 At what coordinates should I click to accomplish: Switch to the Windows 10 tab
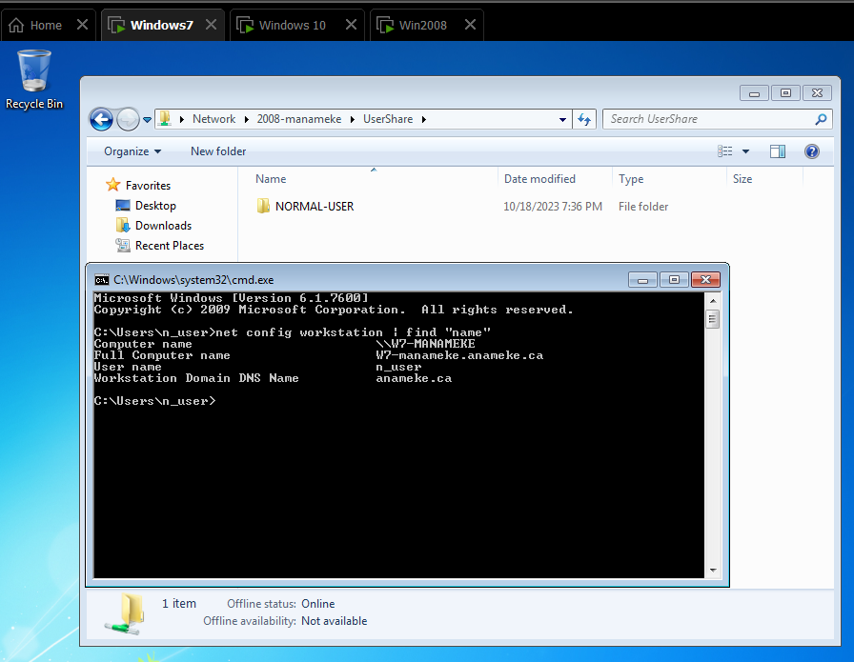click(x=291, y=25)
